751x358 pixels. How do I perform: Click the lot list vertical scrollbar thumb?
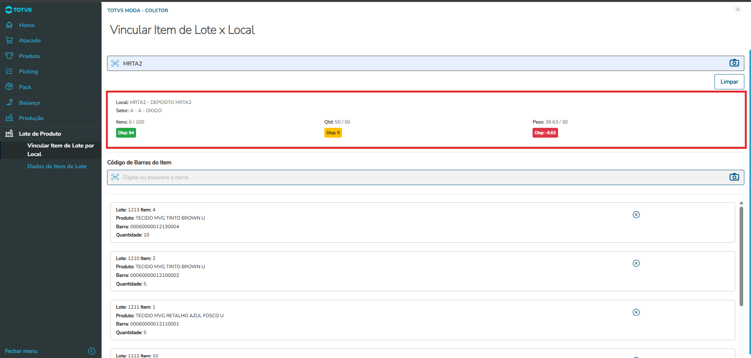click(741, 256)
